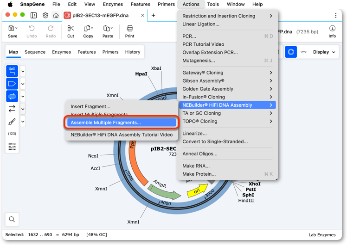Switch to circular map view

coord(291,52)
